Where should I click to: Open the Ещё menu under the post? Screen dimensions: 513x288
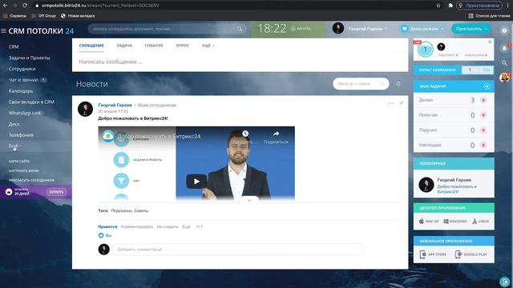[x=186, y=227]
